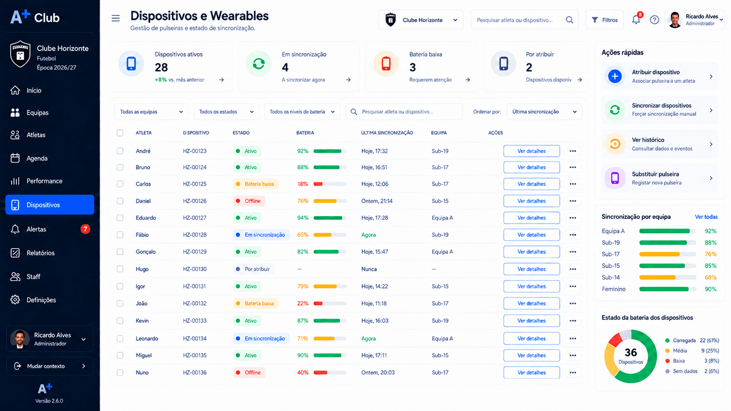Screen dimensions: 731x411
Task: Change sort order from Última sincronização
Action: coord(544,112)
